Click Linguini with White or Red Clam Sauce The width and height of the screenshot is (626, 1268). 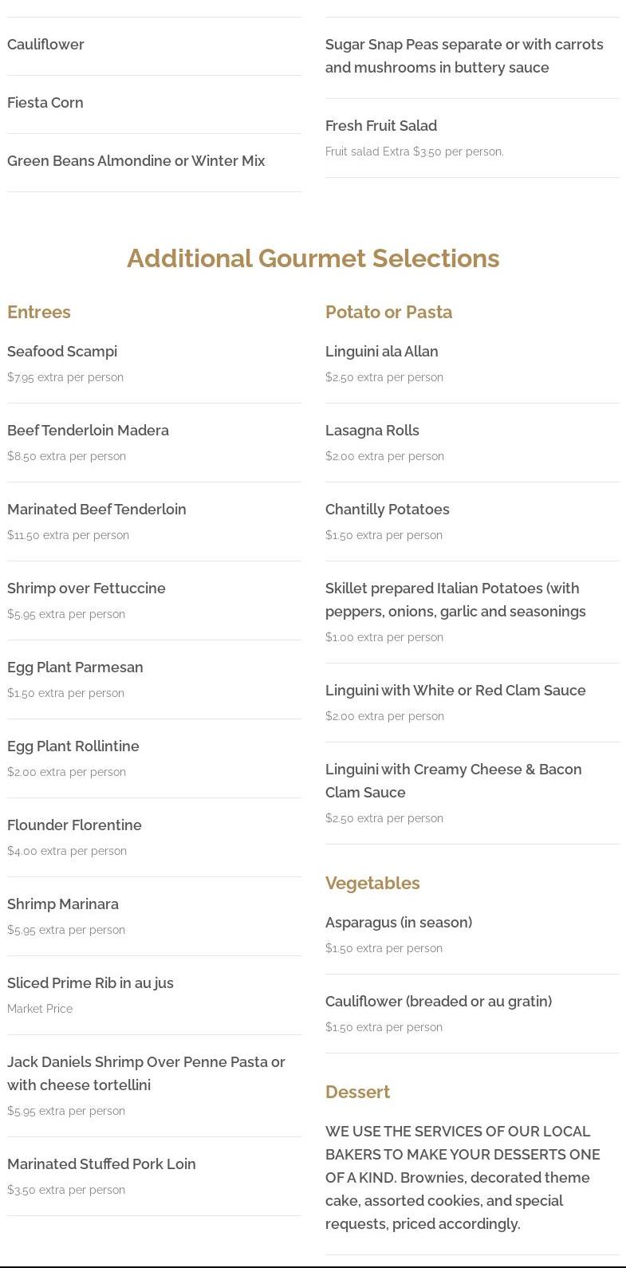[x=455, y=691]
